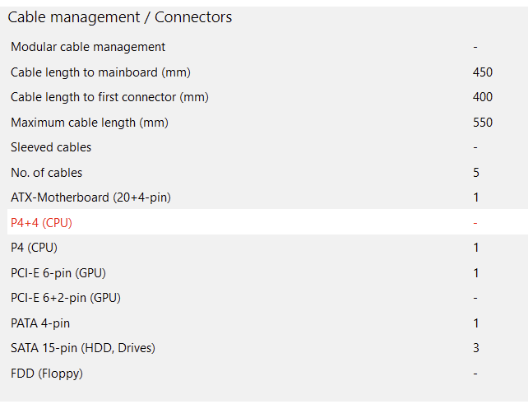Select the Modular cable management row

(88, 47)
